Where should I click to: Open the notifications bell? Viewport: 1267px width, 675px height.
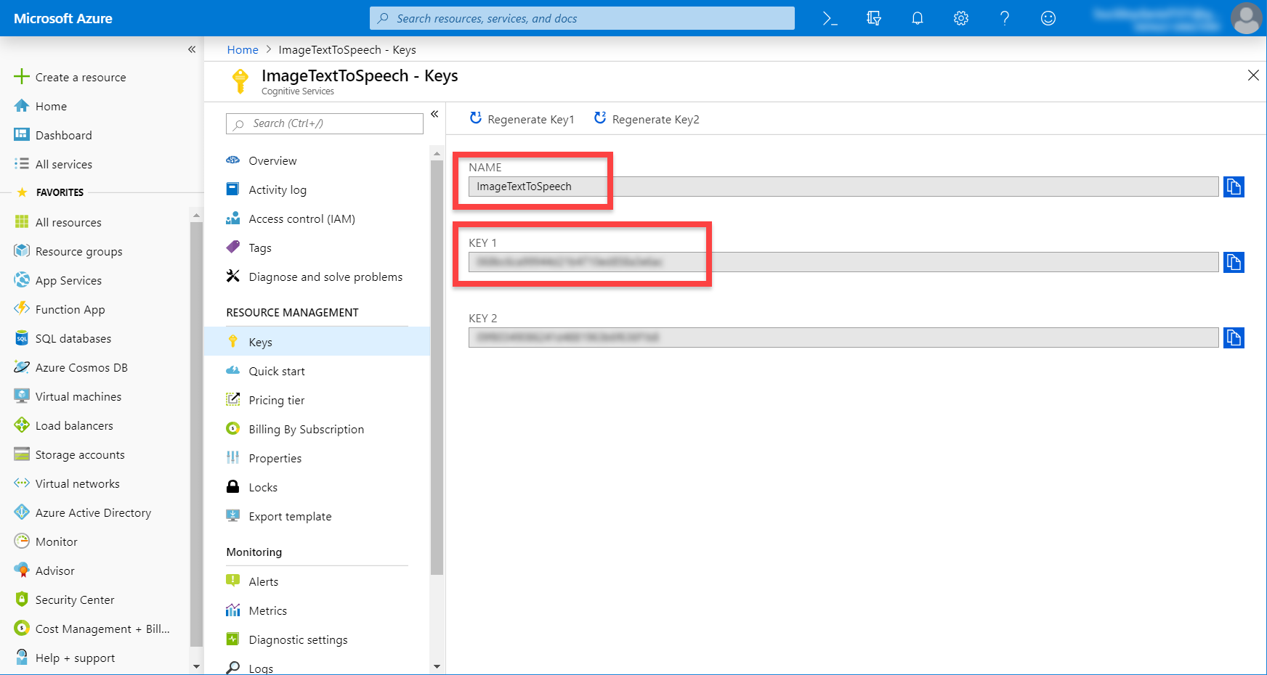point(918,18)
